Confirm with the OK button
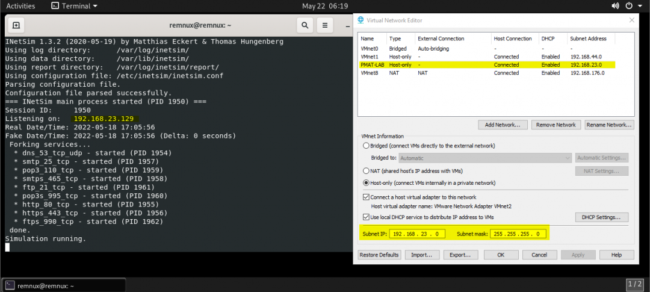650x292 pixels. [x=501, y=255]
